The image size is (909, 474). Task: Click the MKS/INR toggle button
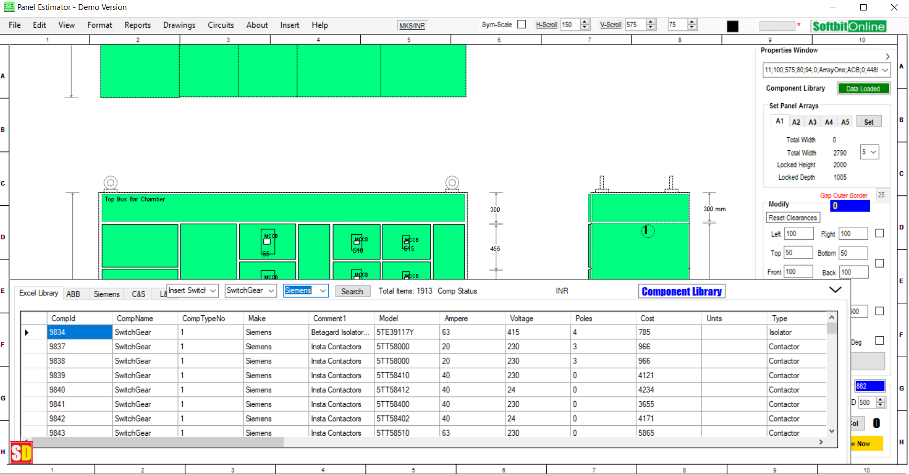tap(412, 26)
